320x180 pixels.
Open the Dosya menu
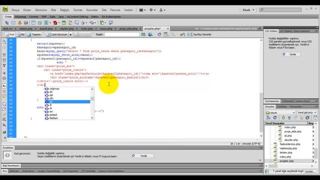pyautogui.click(x=15, y=10)
